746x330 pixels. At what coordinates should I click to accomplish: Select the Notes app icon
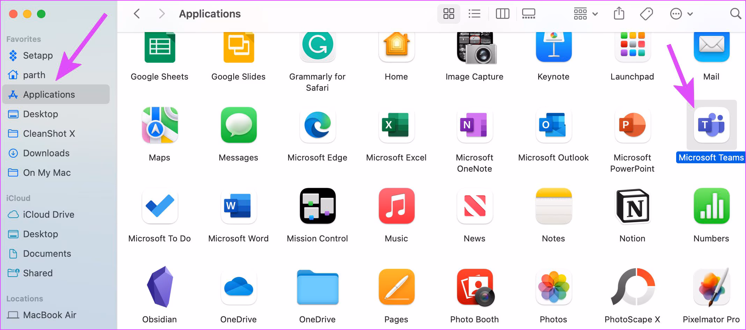tap(554, 206)
